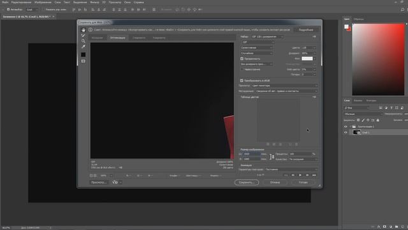The height and width of the screenshot is (230, 408).
Task: Open the color table options menu icon
Action: tap(314, 97)
